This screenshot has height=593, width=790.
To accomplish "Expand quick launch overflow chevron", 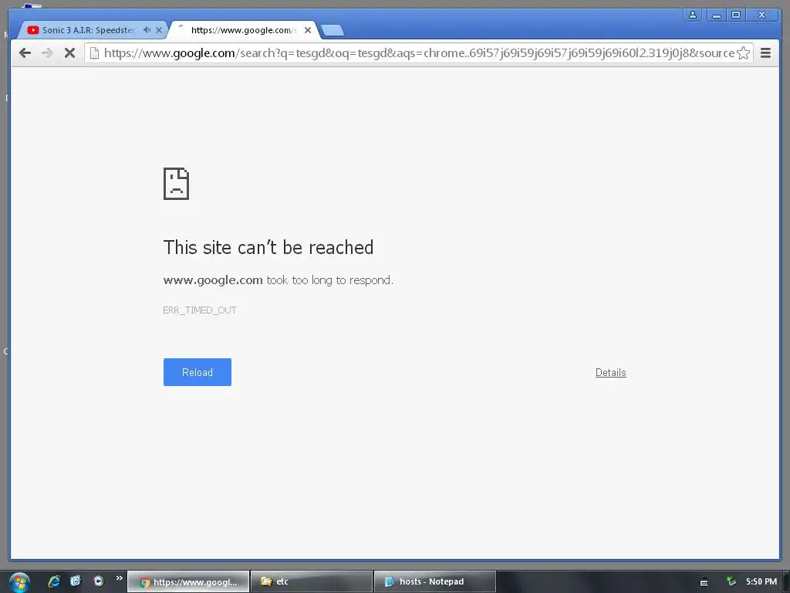I will (120, 578).
